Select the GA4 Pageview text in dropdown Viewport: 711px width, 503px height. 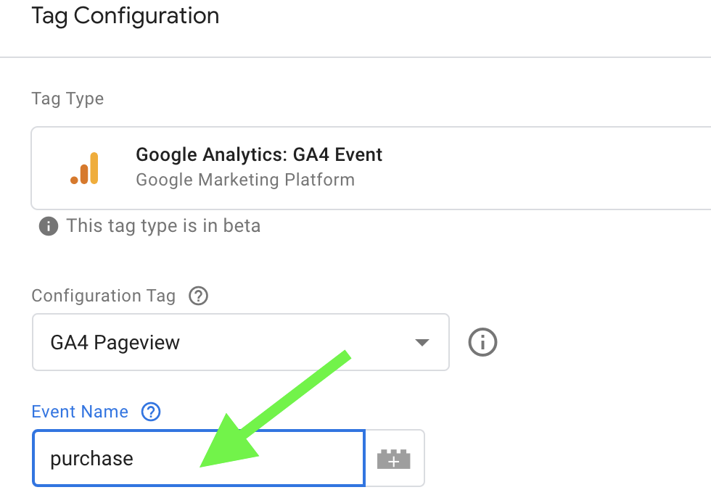pyautogui.click(x=115, y=342)
